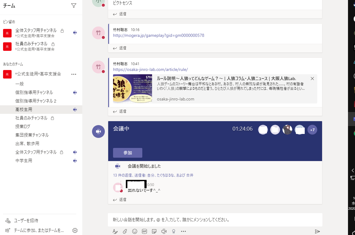Show the +7 additional meeting participants
The height and width of the screenshot is (235, 355).
click(x=312, y=130)
